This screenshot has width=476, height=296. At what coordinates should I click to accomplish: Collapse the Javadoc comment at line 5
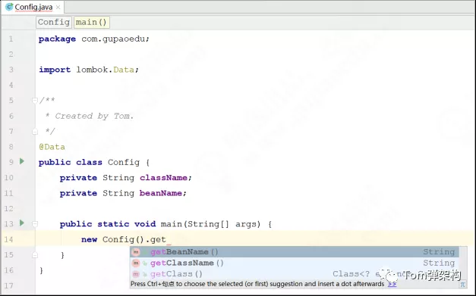(x=35, y=100)
